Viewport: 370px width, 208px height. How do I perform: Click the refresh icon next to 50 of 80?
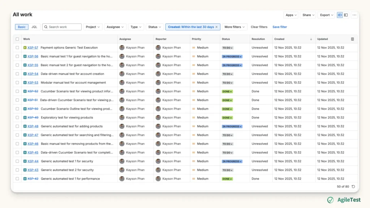(x=353, y=187)
